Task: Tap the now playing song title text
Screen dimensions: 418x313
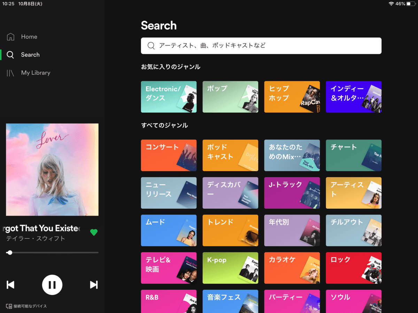Action: point(40,228)
